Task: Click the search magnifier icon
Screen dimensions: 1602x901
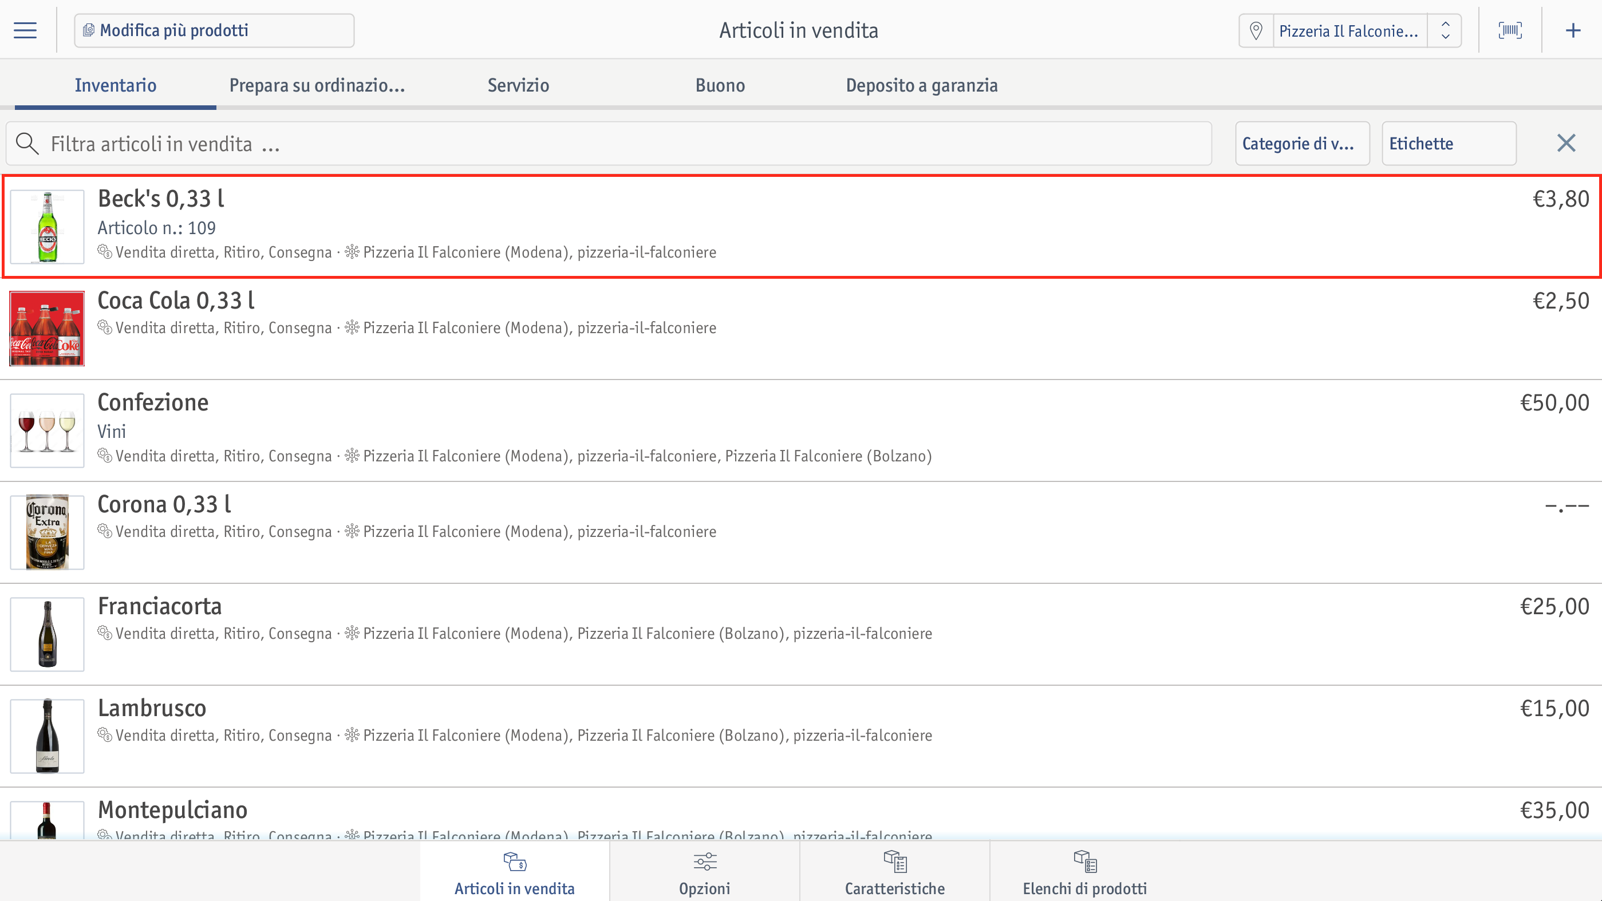Action: pos(27,144)
